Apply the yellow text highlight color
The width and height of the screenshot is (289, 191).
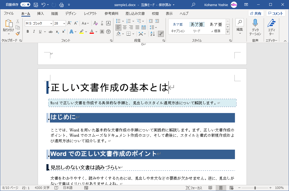pos(81,32)
